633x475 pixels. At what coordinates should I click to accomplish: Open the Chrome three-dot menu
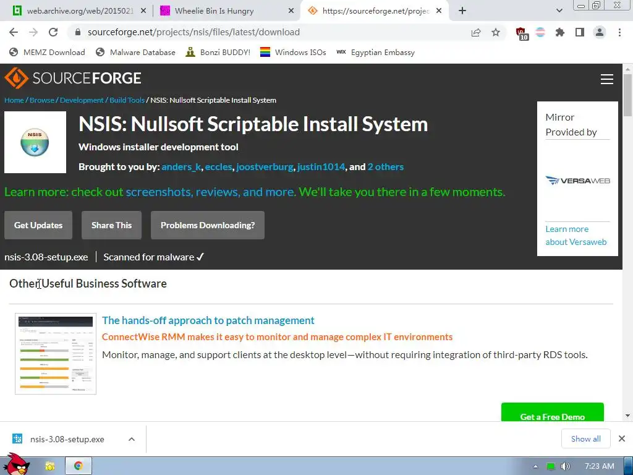pyautogui.click(x=619, y=32)
